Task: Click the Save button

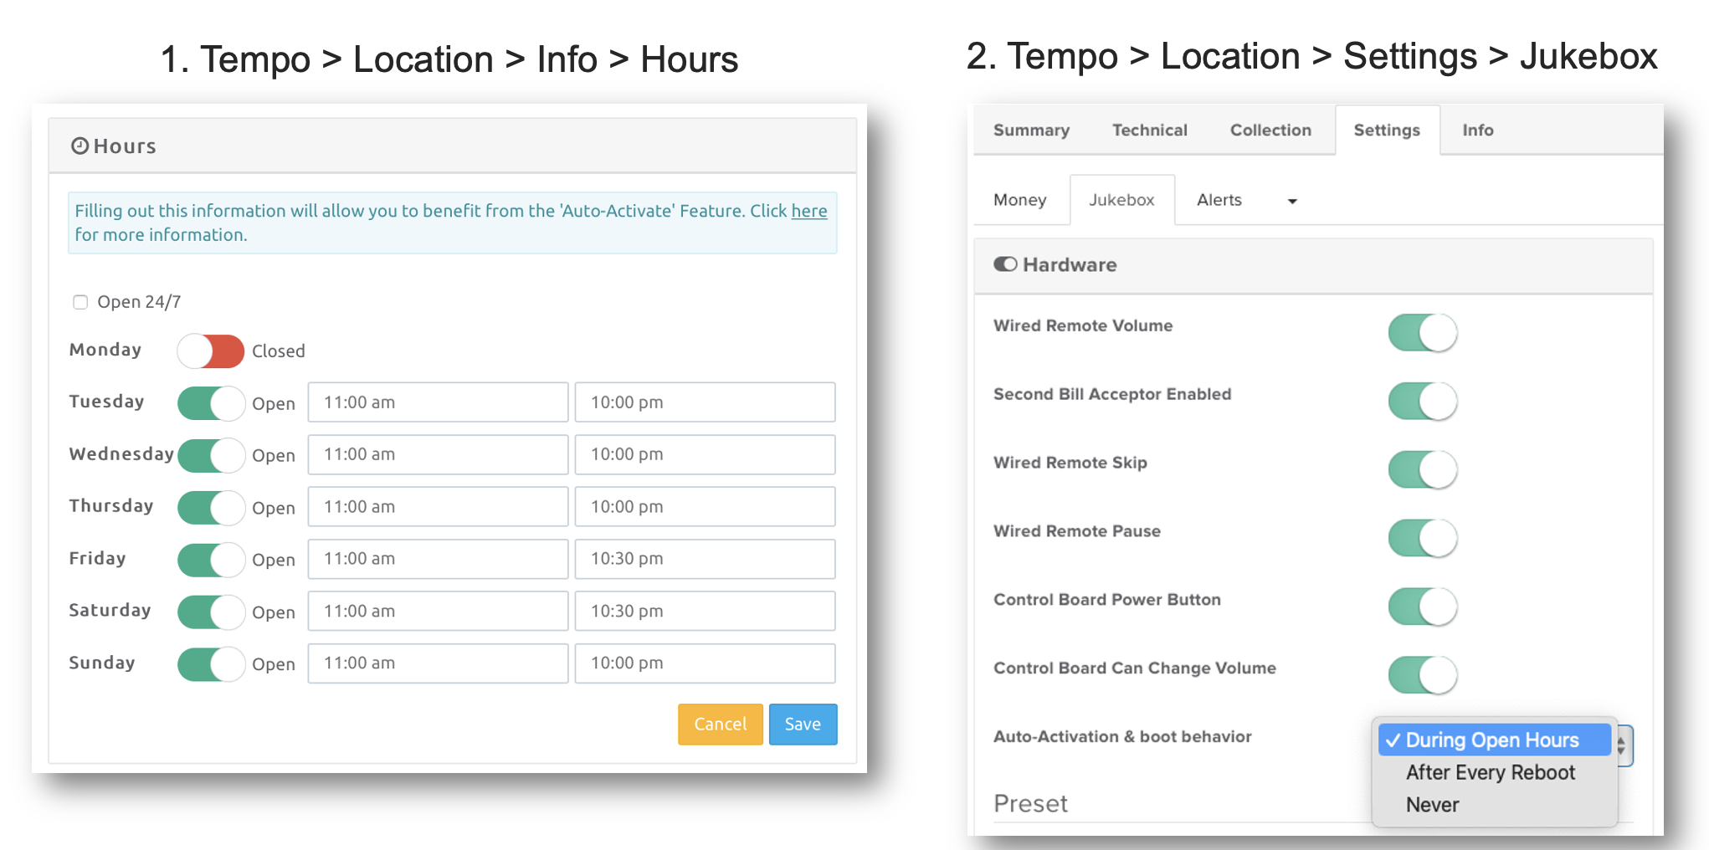Action: (802, 725)
